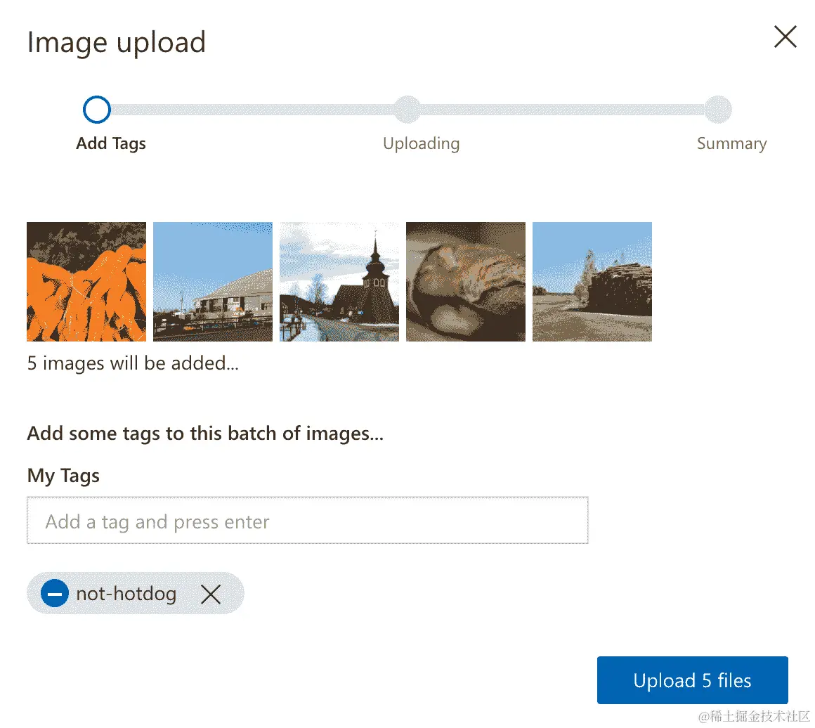Viewport: 815px width, 728px height.
Task: Click the Summary step label
Action: 731,144
